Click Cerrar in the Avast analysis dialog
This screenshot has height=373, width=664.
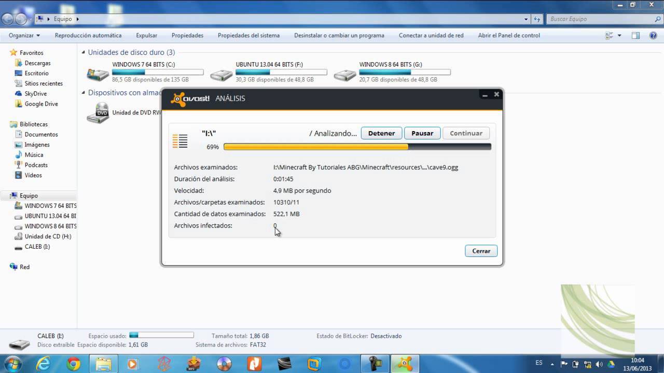481,251
